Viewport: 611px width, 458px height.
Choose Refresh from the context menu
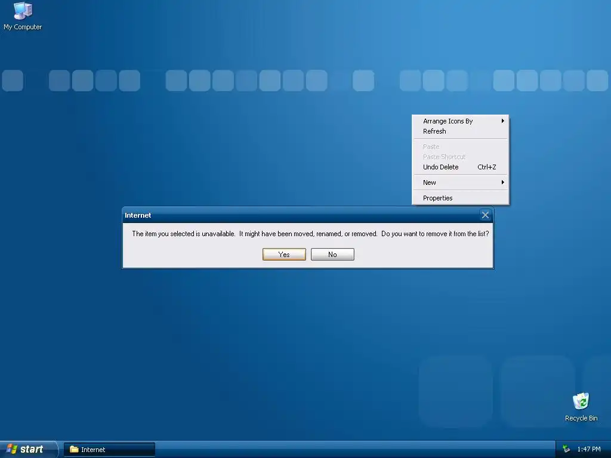461,131
